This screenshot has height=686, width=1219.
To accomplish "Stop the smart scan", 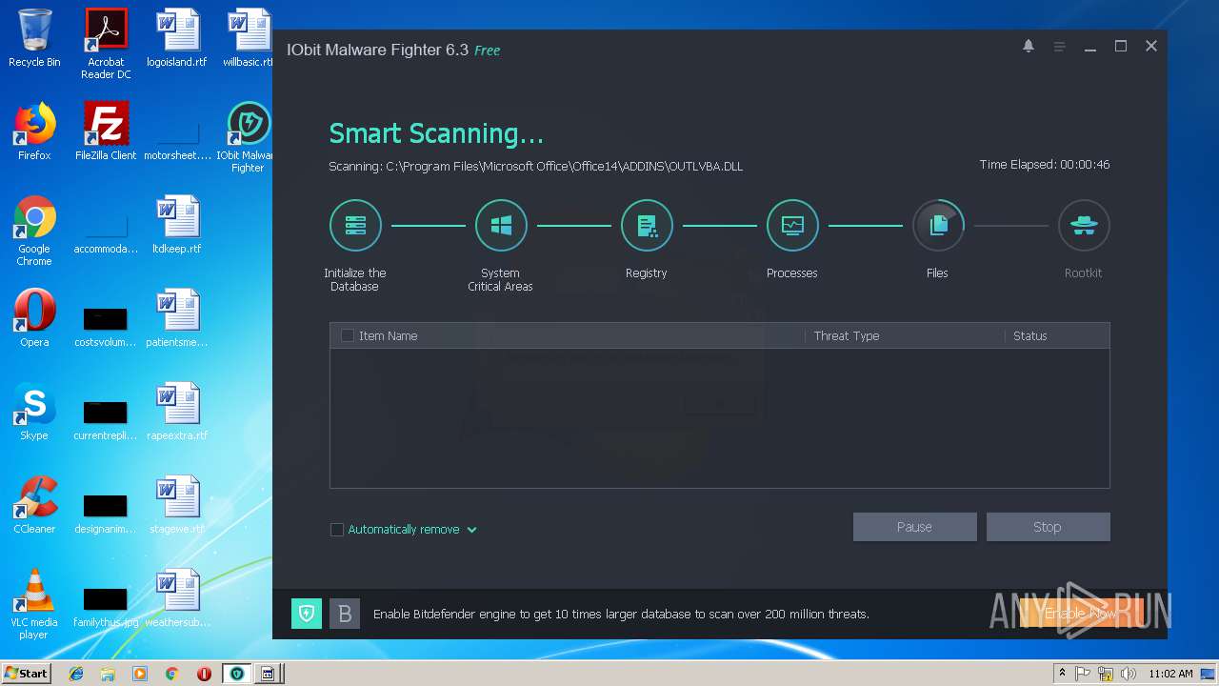I will [1048, 527].
